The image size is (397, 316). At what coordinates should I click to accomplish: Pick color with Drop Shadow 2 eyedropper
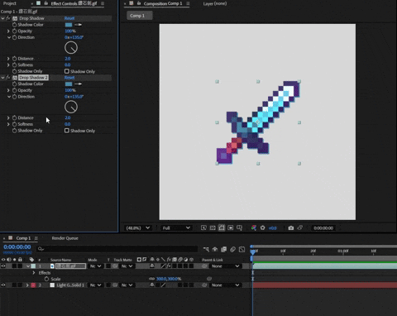point(78,84)
